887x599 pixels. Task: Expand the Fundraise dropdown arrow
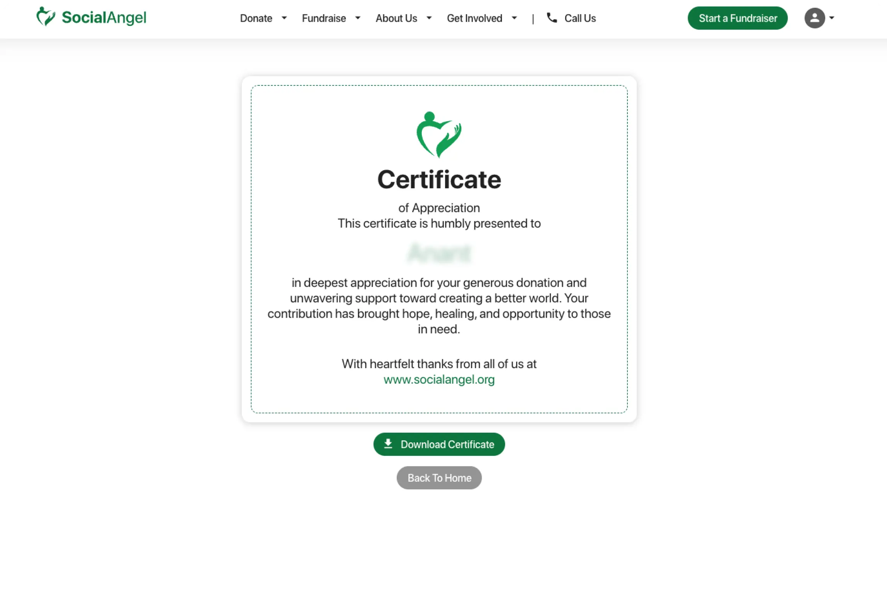point(357,18)
